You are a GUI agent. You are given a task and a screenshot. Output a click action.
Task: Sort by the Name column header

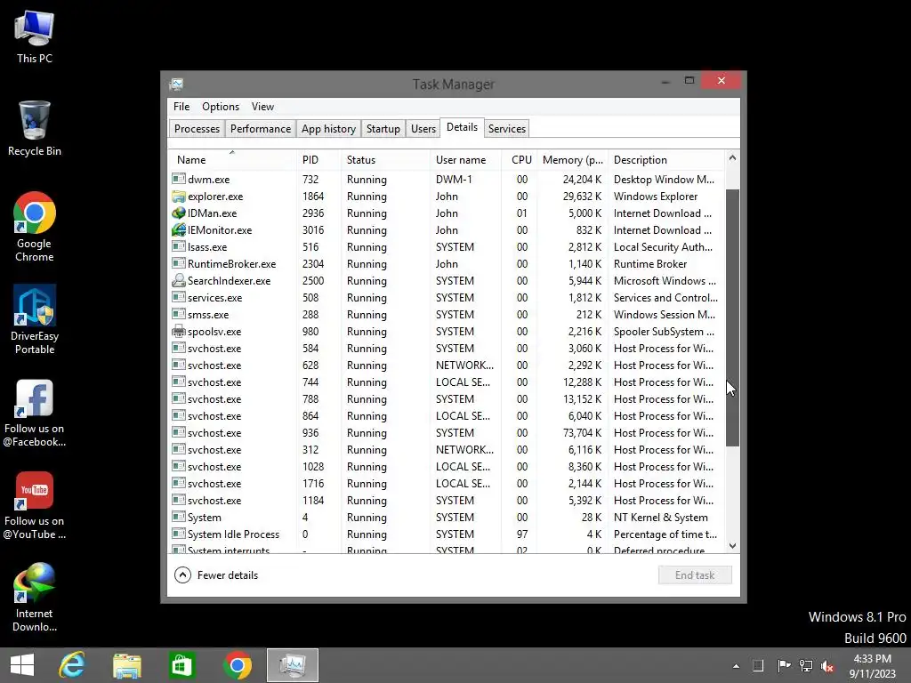(232, 160)
